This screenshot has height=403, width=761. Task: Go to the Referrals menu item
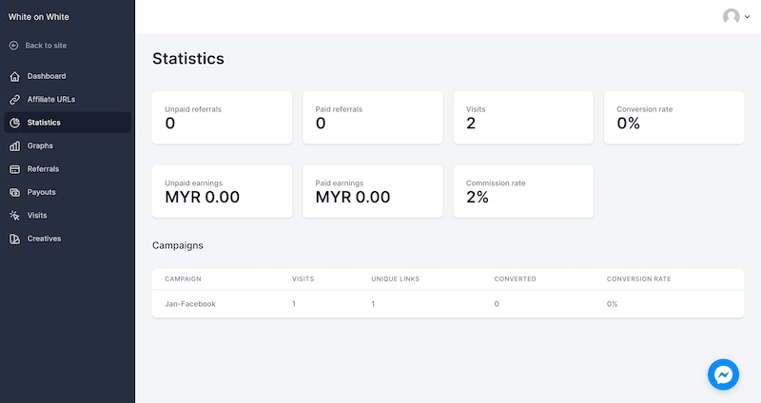(x=43, y=169)
